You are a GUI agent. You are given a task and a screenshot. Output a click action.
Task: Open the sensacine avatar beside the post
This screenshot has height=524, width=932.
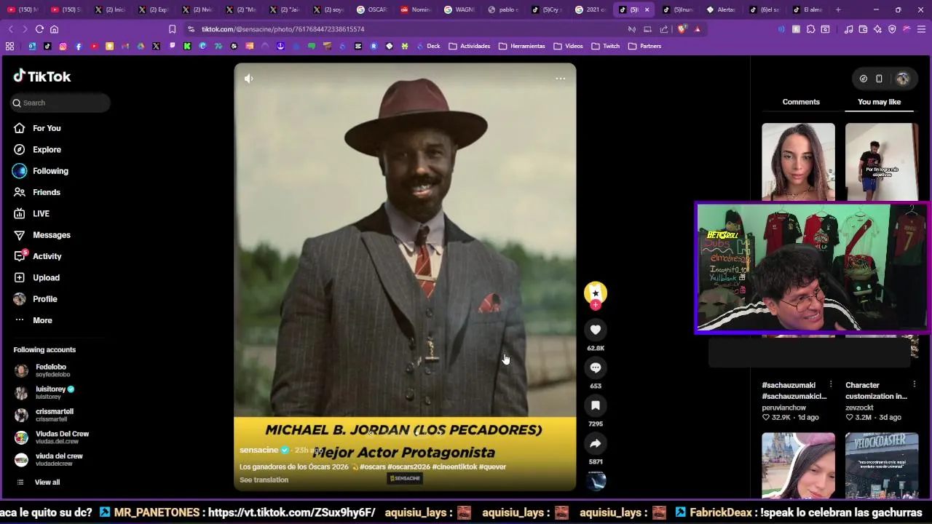click(x=596, y=293)
